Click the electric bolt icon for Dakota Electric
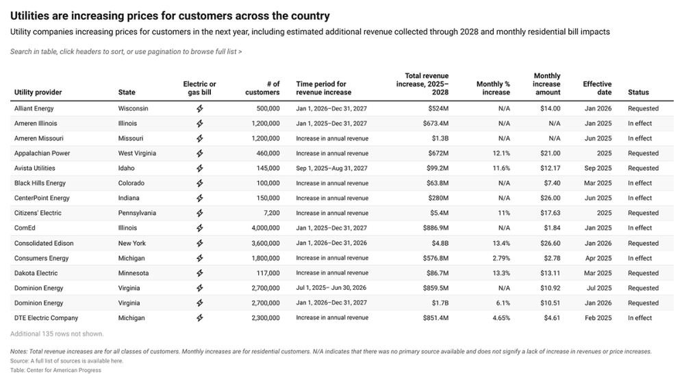The width and height of the screenshot is (684, 385). 200,273
